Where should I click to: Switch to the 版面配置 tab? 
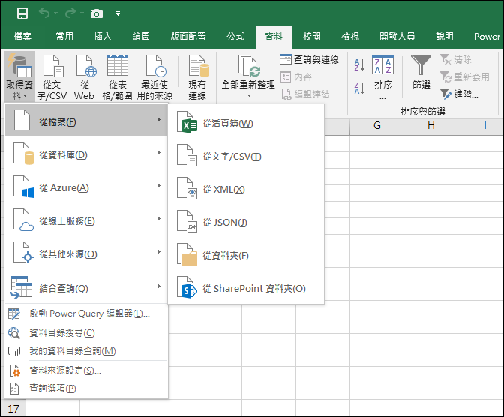coord(188,37)
